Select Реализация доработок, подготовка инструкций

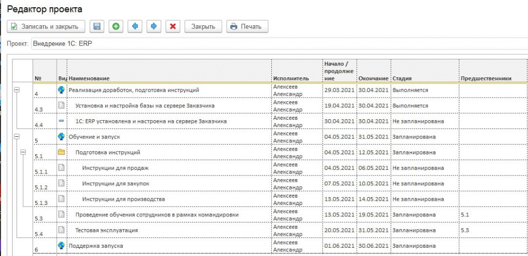(134, 90)
